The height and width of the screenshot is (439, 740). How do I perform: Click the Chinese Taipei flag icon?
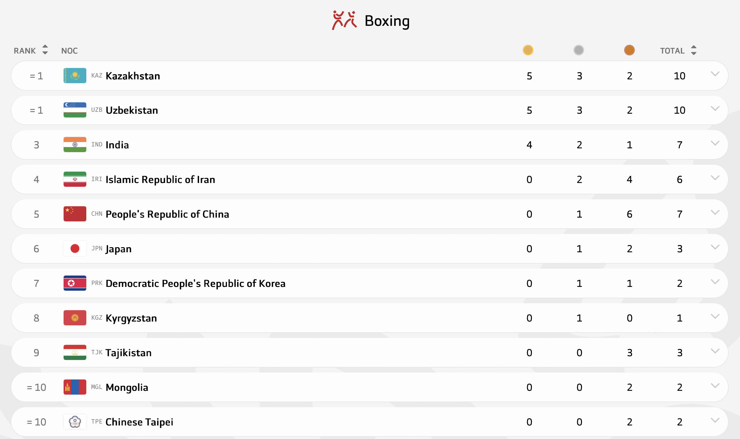tap(75, 422)
